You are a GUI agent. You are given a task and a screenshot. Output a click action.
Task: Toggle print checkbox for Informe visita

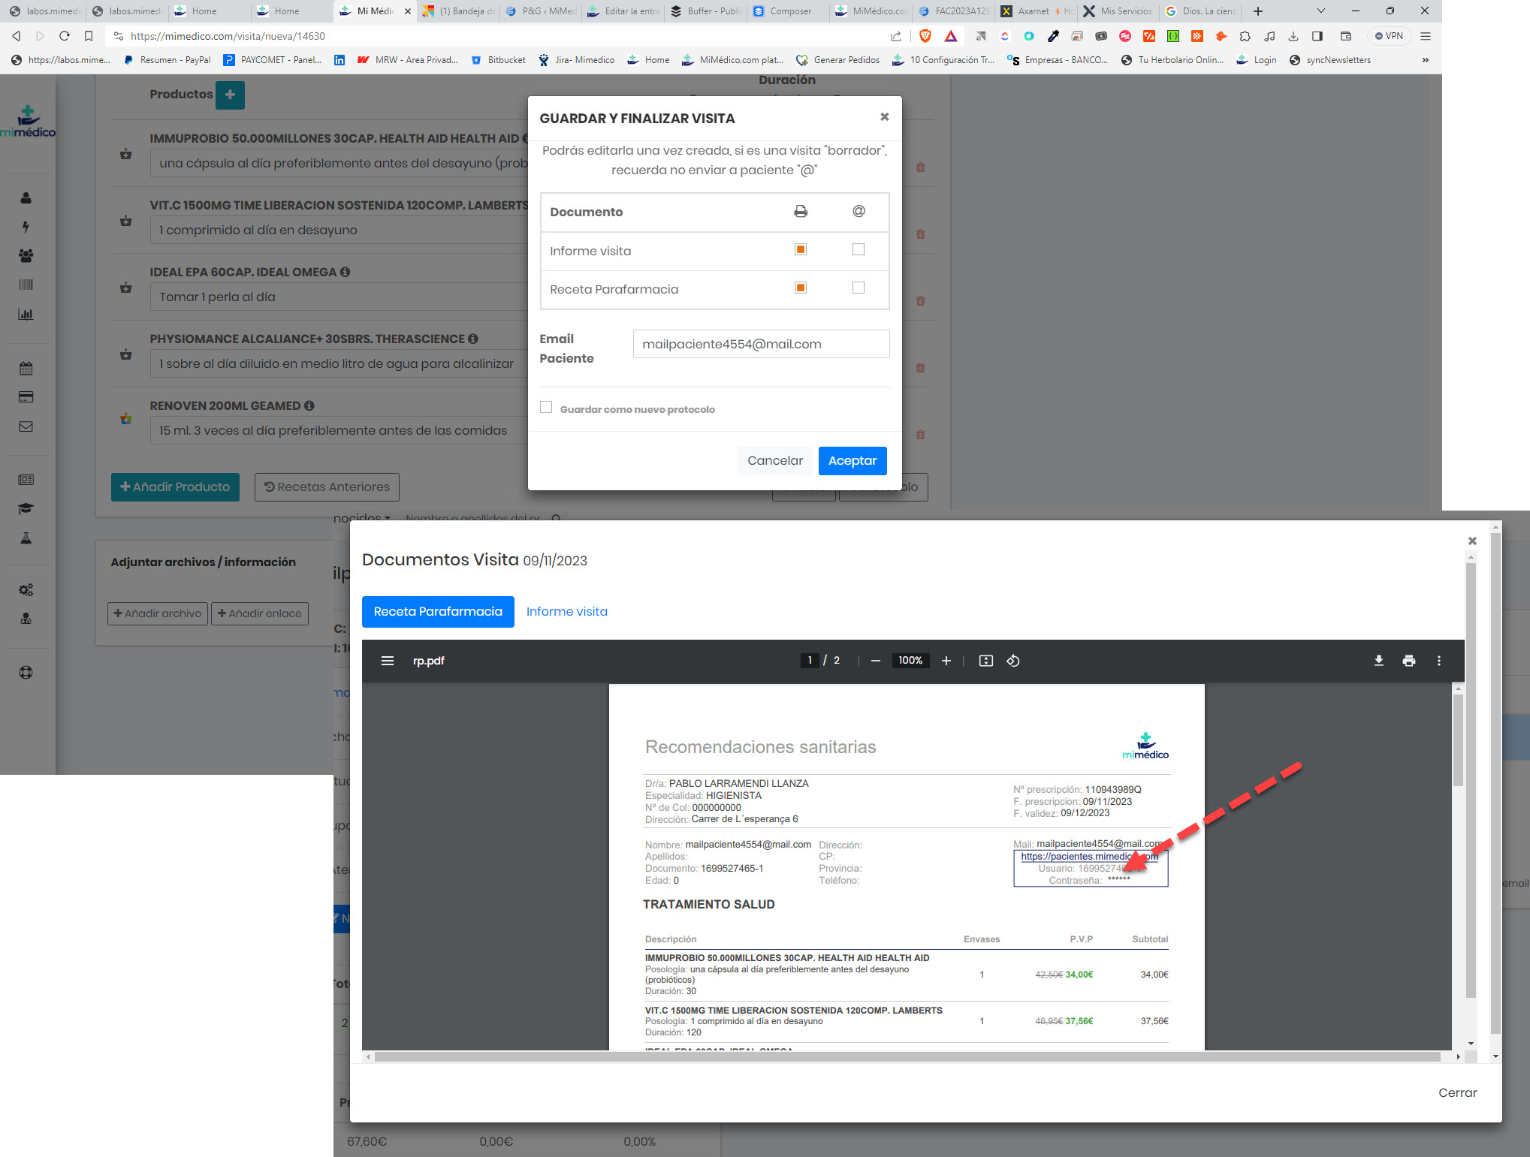pos(801,249)
